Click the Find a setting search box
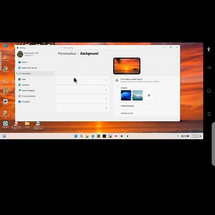The image size is (215, 215). [x=98, y=48]
